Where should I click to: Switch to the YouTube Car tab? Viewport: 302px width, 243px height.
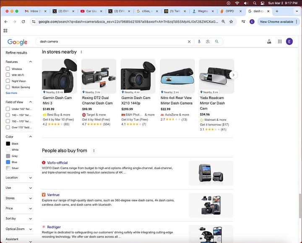pos(92,11)
